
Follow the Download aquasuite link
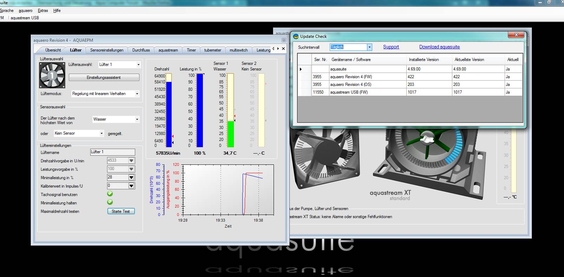[439, 47]
